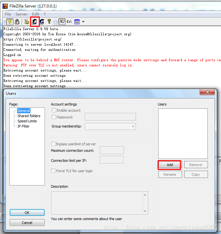Click 'Connecting to server localhost:14147...' line

coord(41,45)
